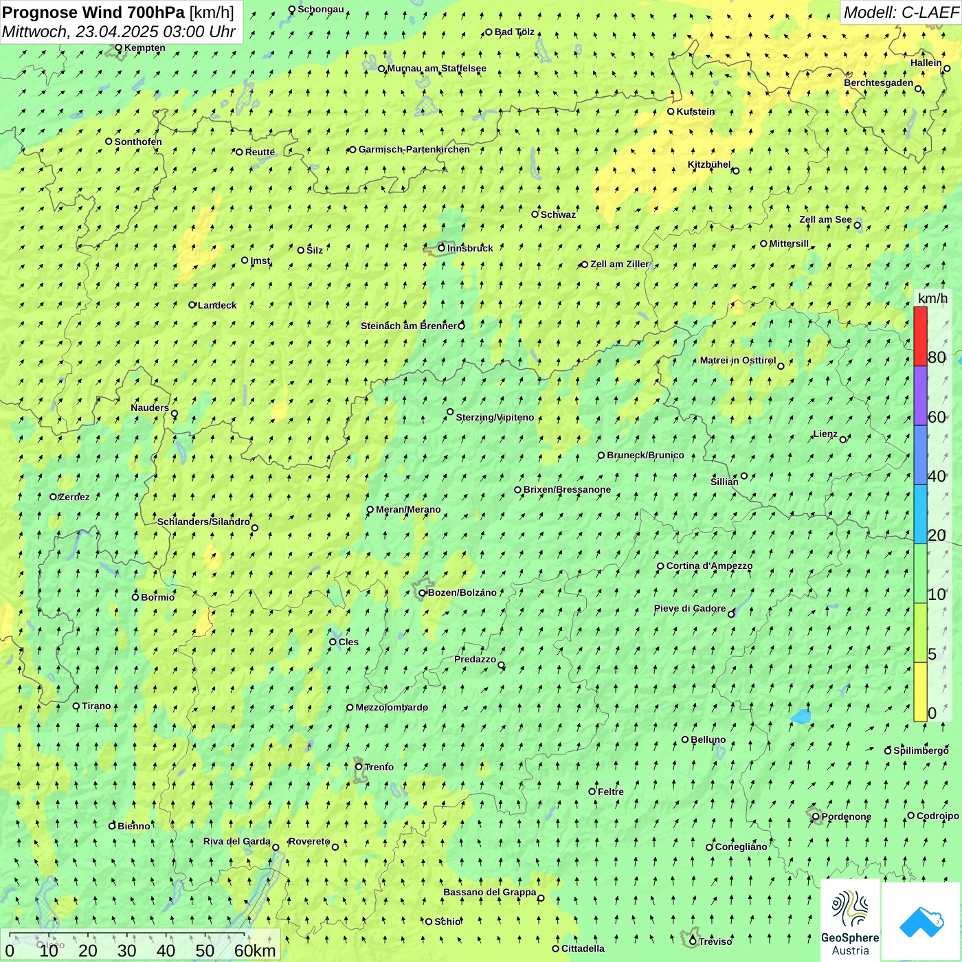Image resolution: width=962 pixels, height=962 pixels.
Task: Select the purple legend segment between 60 and 80
Action: pyautogui.click(x=920, y=396)
